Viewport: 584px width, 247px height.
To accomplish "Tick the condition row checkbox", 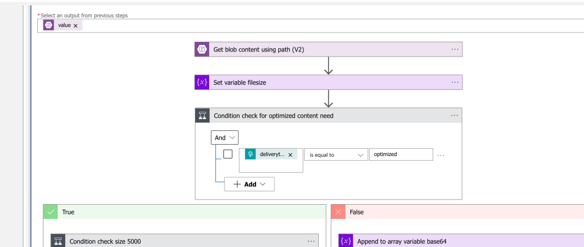I will click(x=227, y=154).
